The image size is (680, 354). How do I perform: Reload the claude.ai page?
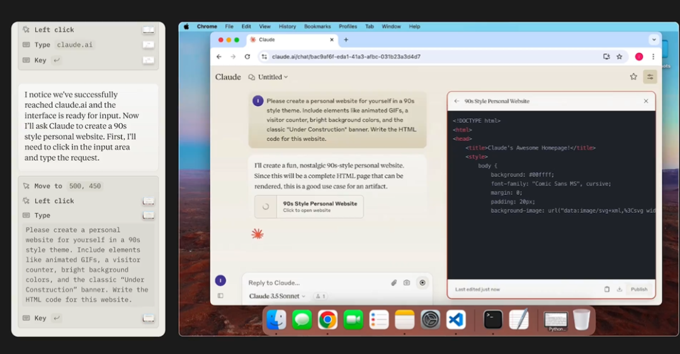tap(247, 57)
